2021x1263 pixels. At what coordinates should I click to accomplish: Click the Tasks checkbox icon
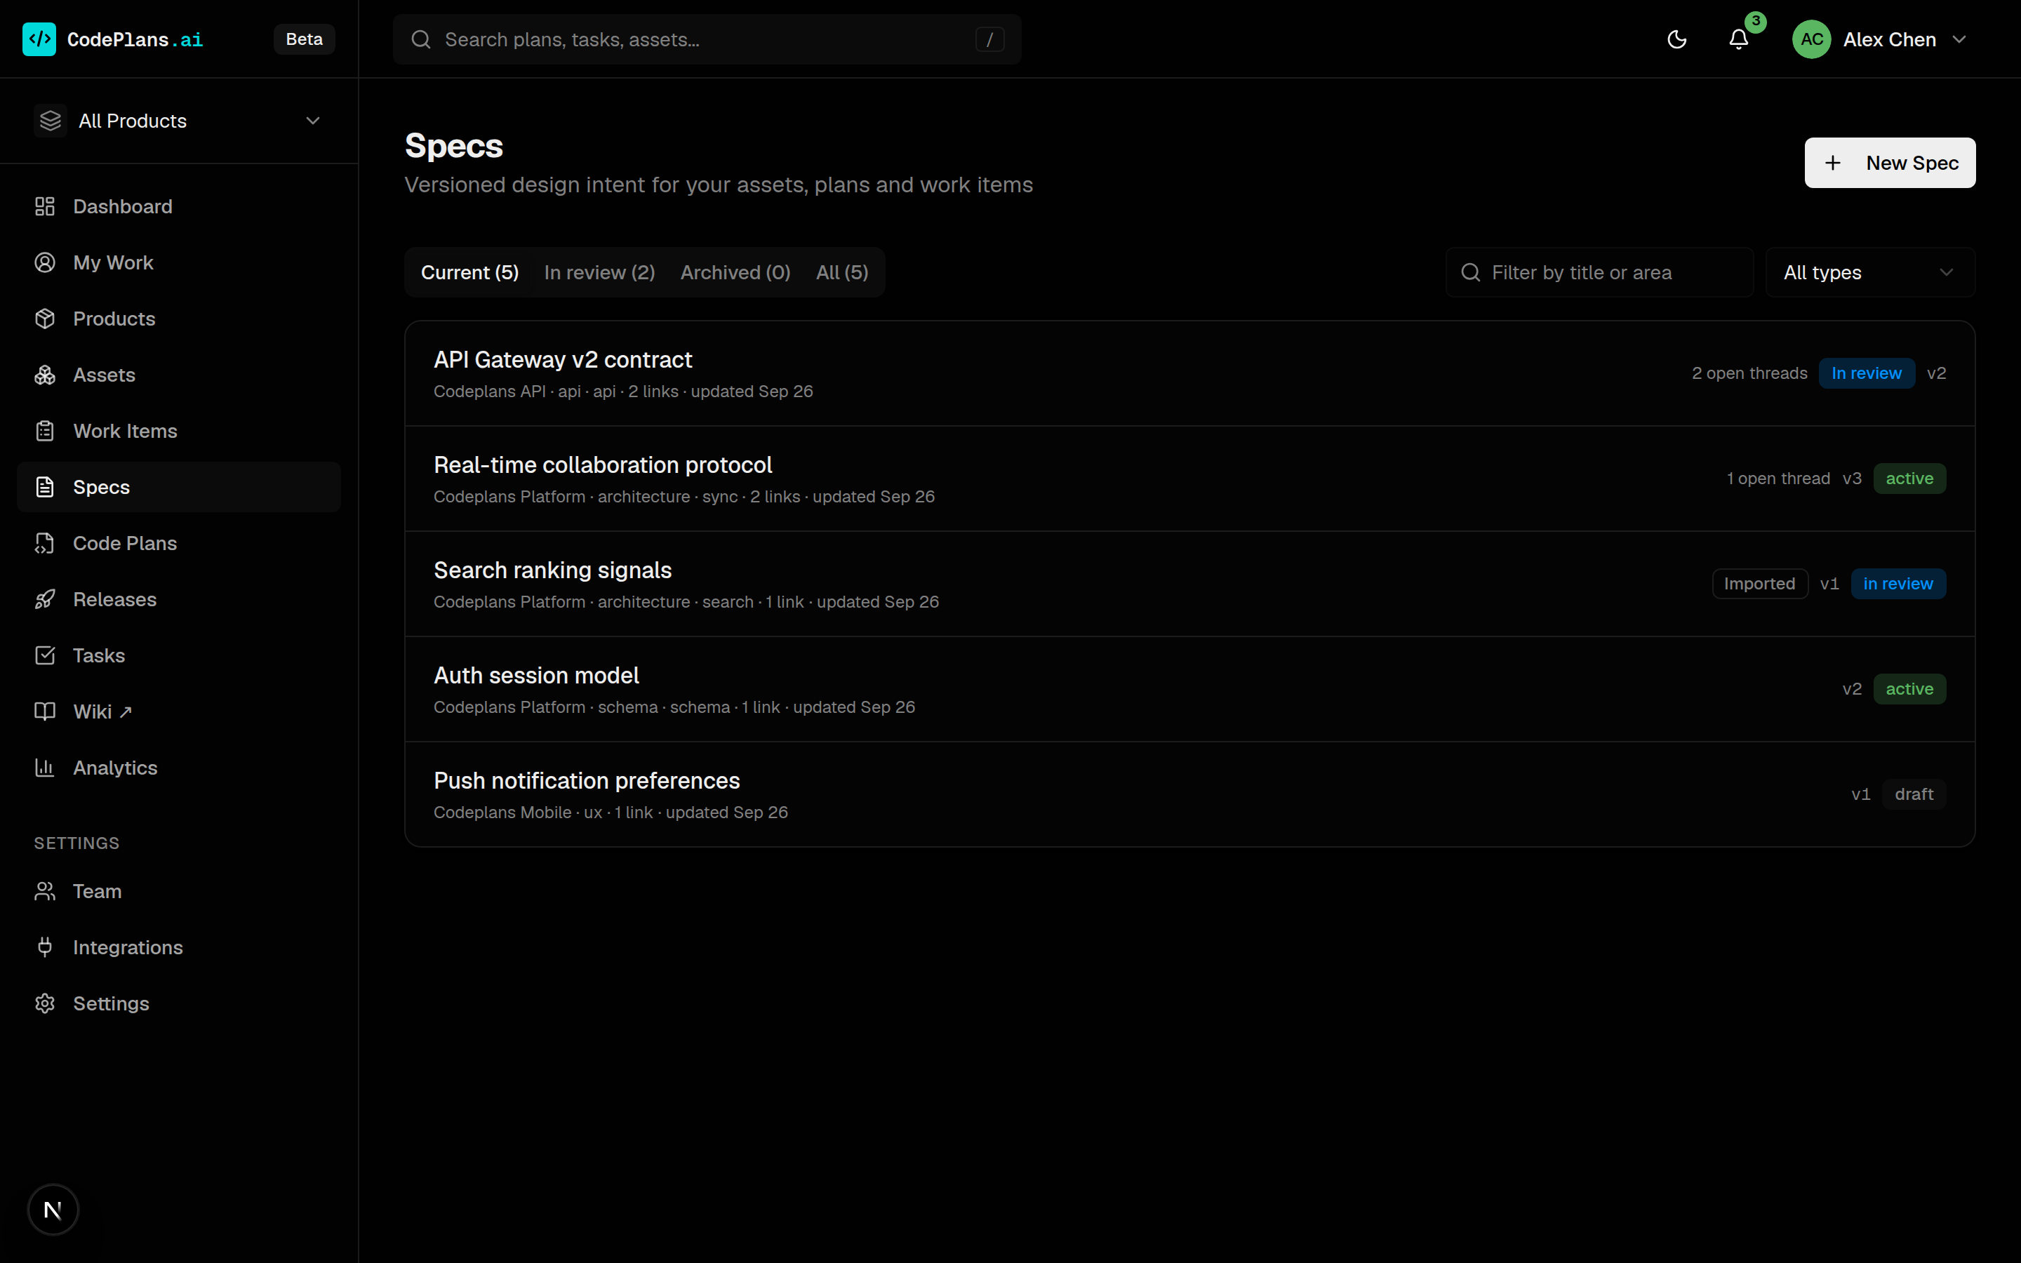45,656
